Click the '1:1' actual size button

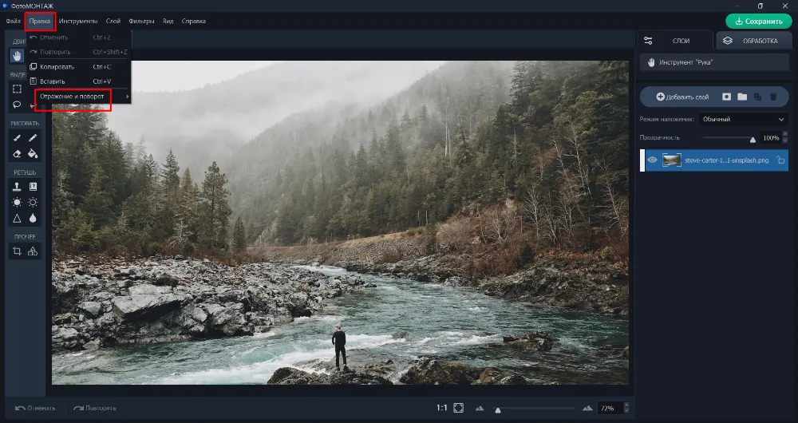point(441,409)
